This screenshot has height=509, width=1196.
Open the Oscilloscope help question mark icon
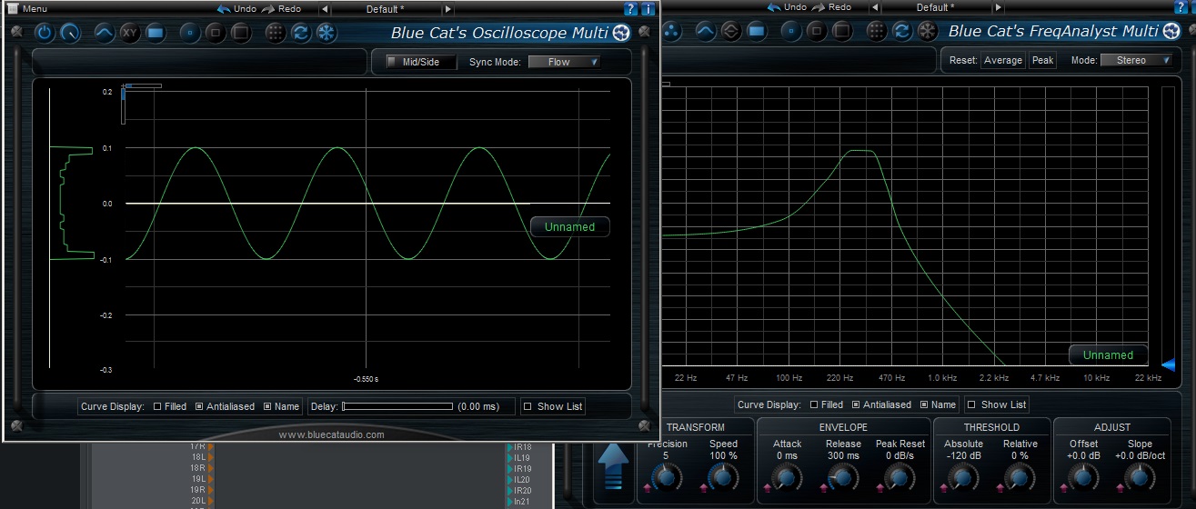pos(631,9)
